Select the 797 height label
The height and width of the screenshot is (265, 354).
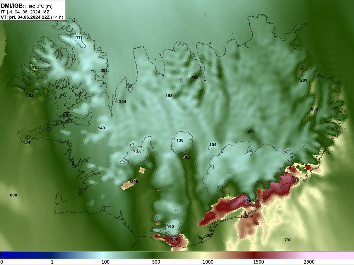(x=33, y=67)
